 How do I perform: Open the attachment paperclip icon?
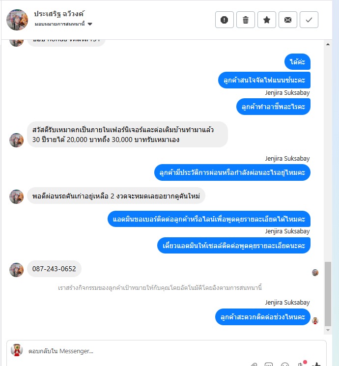(x=254, y=365)
